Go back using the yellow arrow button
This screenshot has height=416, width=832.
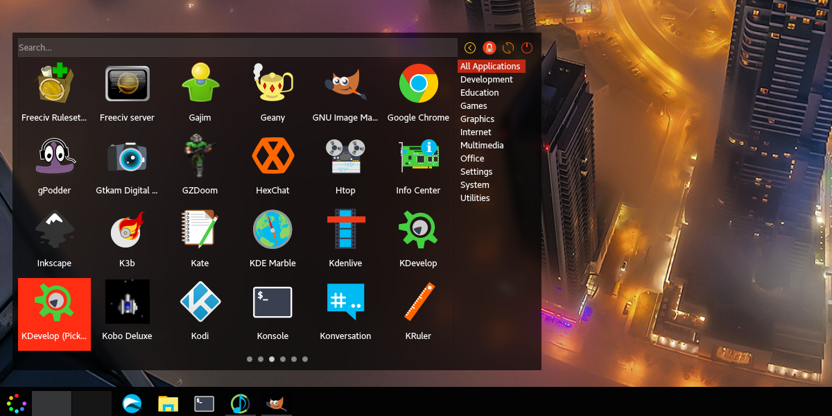point(469,47)
